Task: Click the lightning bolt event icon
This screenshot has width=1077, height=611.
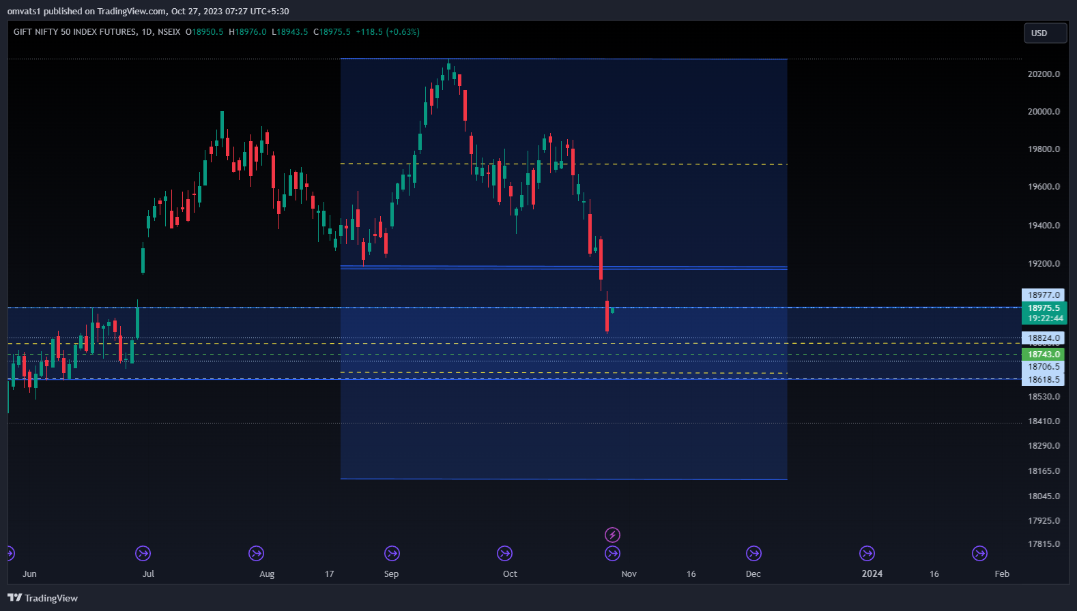Action: pyautogui.click(x=613, y=535)
